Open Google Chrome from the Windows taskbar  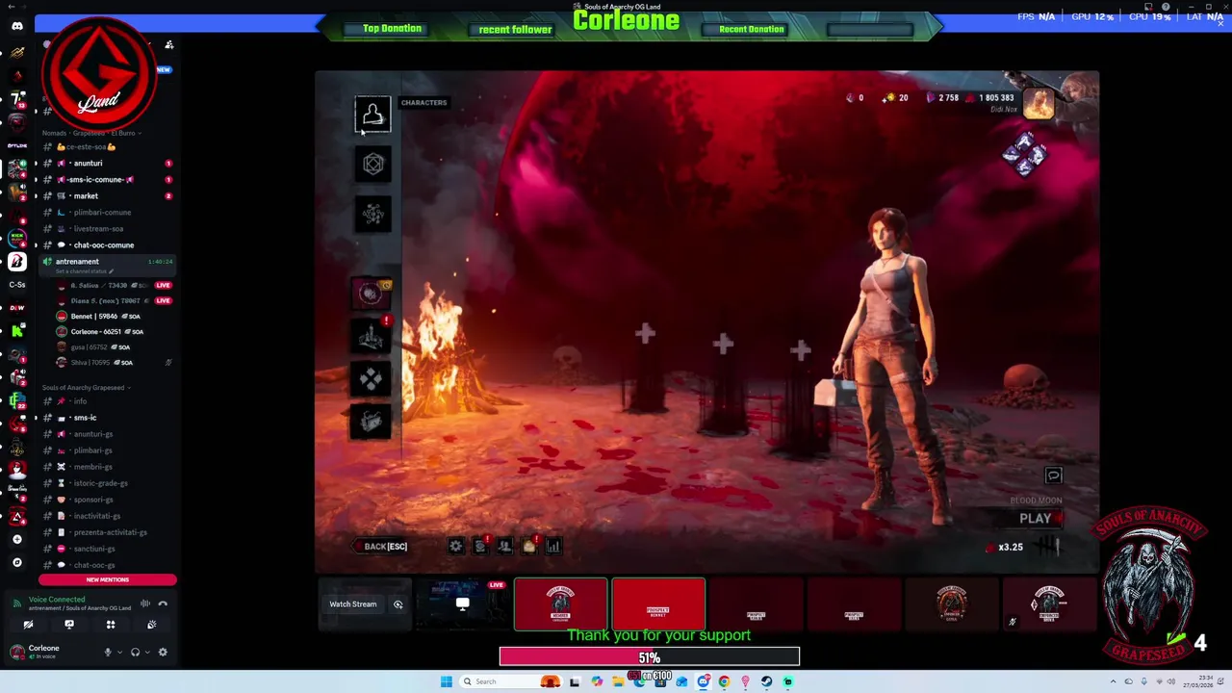724,681
